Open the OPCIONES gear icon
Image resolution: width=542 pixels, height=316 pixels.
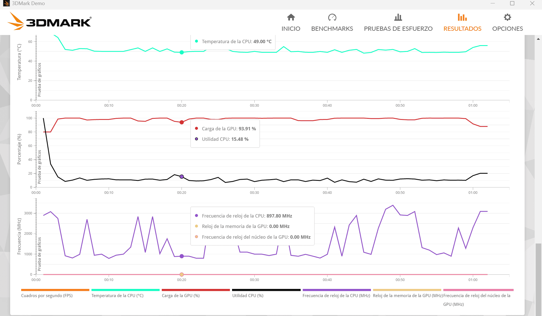point(507,17)
